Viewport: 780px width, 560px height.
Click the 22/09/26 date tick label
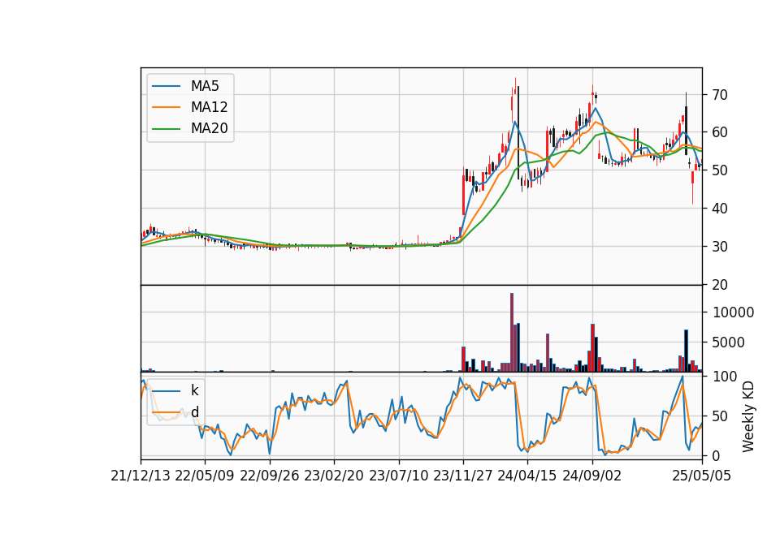point(270,476)
